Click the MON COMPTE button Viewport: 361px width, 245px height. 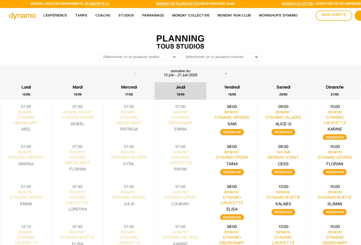pyautogui.click(x=334, y=15)
